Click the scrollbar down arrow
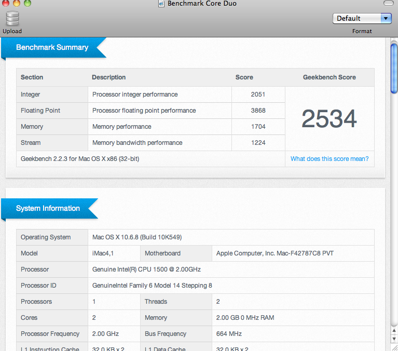Screen dimensions: 398x351 [394, 339]
